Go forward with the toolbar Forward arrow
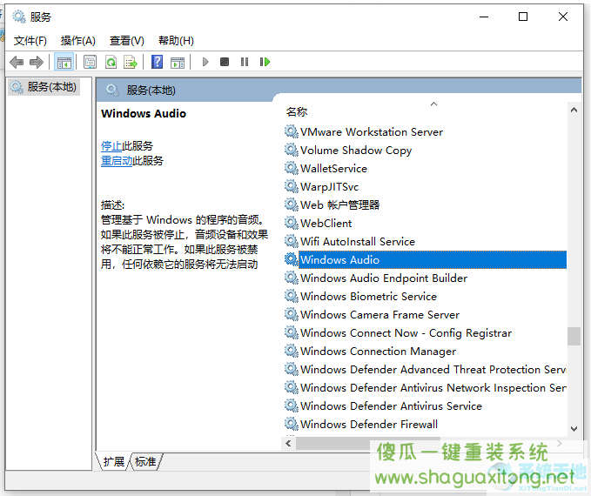 pyautogui.click(x=37, y=62)
